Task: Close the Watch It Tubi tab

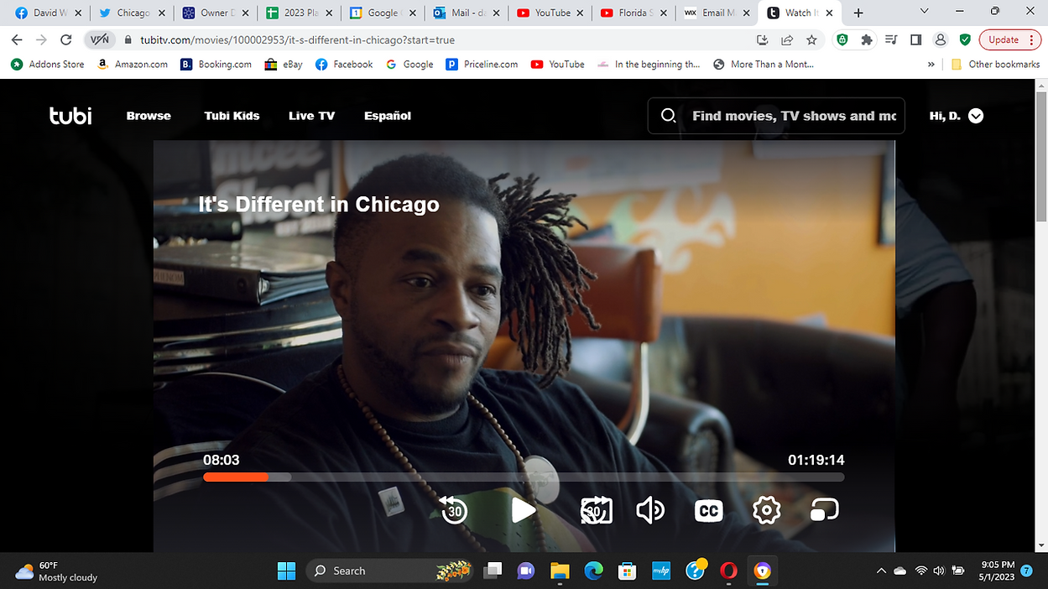Action: click(x=831, y=13)
